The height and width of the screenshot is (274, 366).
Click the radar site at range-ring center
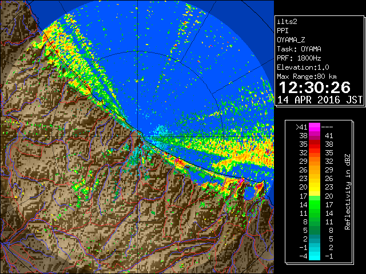(x=137, y=136)
